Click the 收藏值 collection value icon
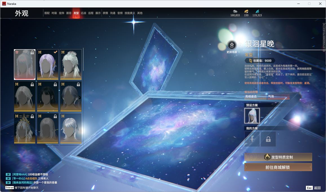This screenshot has width=326, height=192. pyautogui.click(x=250, y=61)
